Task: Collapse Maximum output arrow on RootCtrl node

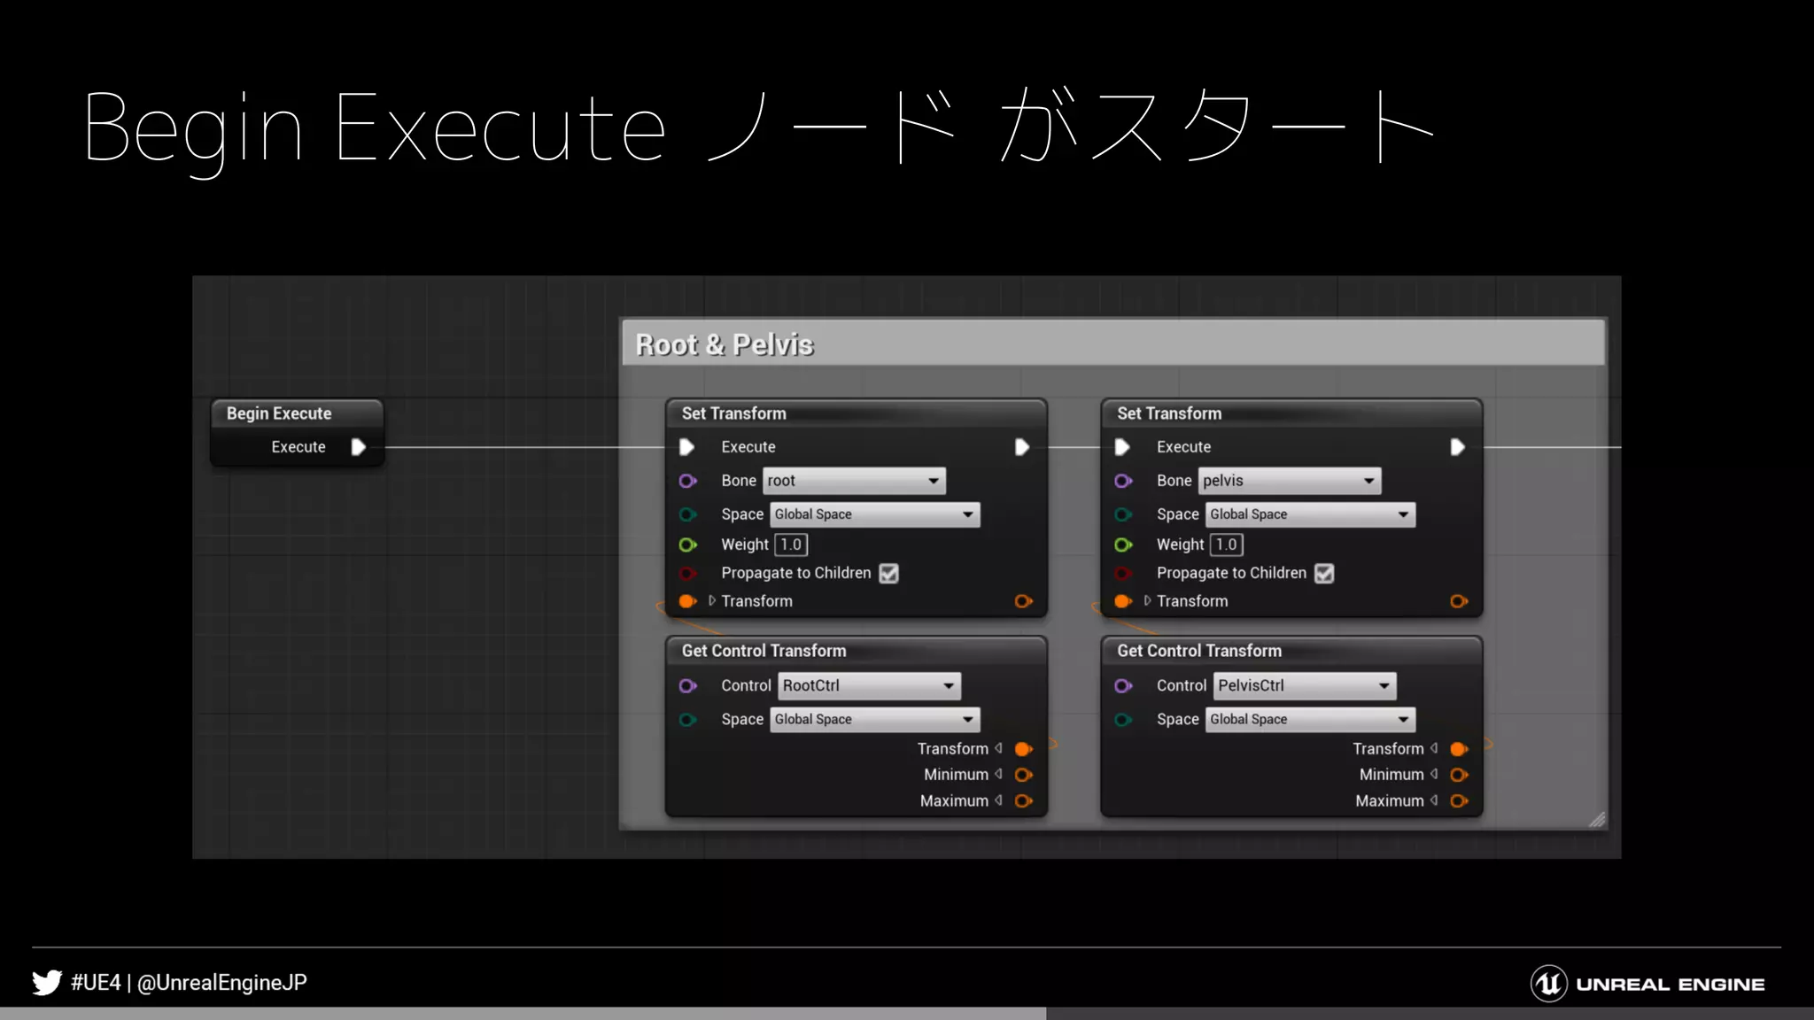Action: (x=999, y=801)
